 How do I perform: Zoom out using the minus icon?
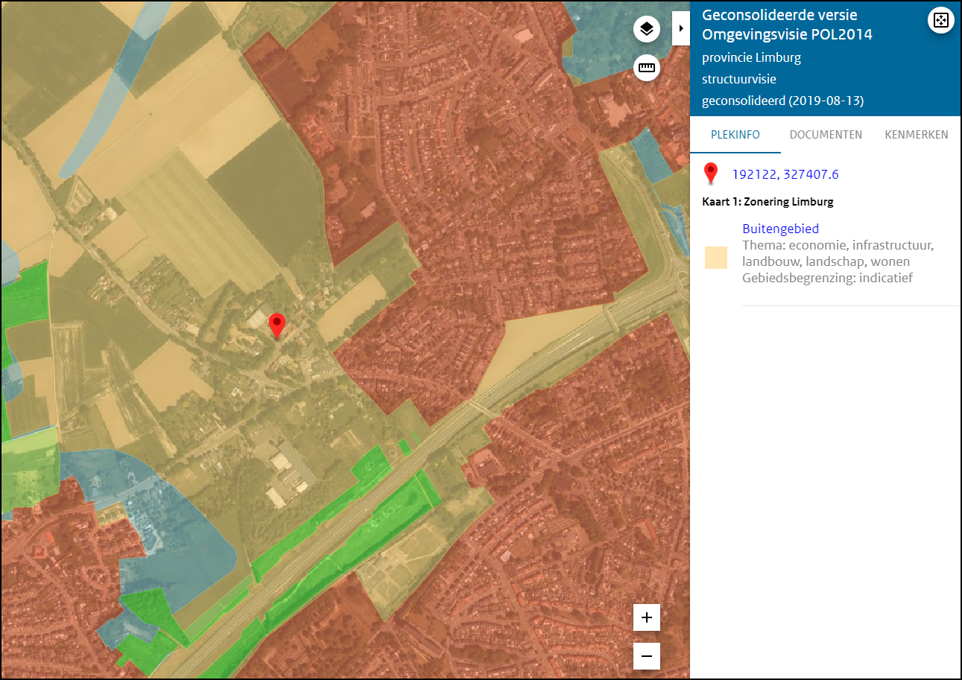tap(645, 656)
